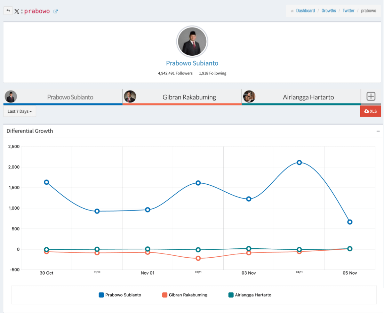Screen dimensions: 384x313
Task: Click the back arrow button
Action: tap(8, 11)
